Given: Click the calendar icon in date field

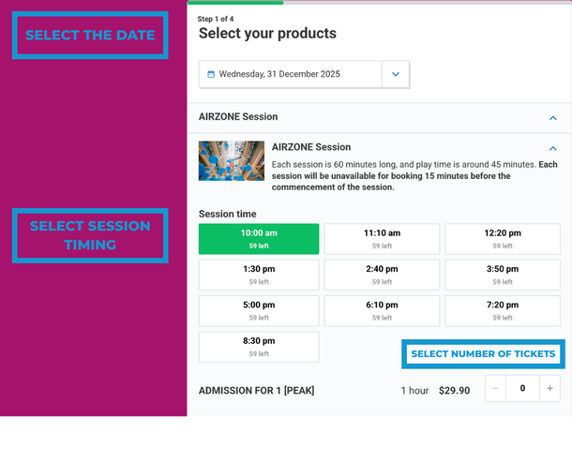Looking at the screenshot, I should 211,74.
